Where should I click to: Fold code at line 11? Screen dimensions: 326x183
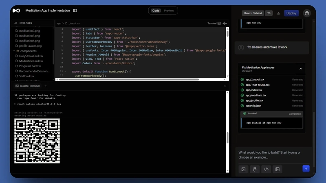[65, 72]
